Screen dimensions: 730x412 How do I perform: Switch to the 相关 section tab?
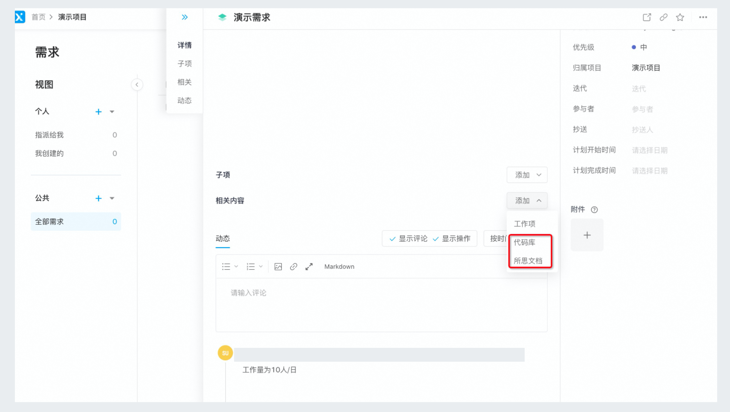(185, 82)
